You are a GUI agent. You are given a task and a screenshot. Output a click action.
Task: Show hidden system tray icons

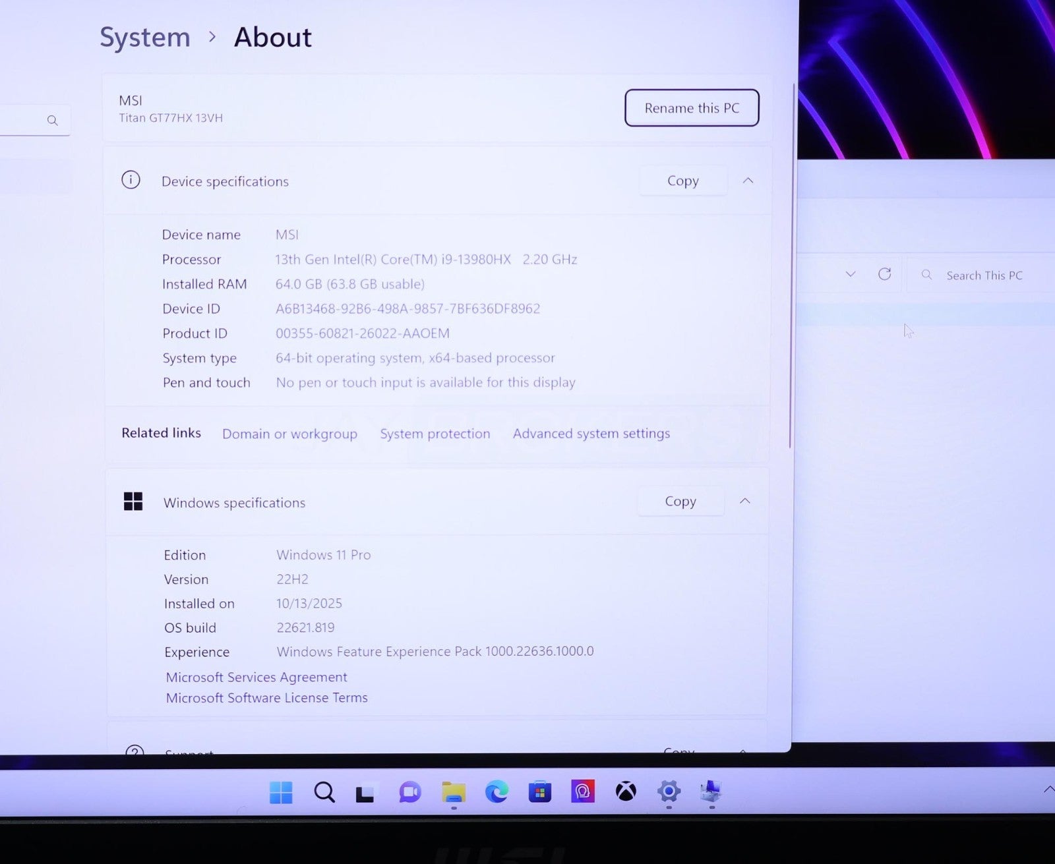[x=1048, y=790]
